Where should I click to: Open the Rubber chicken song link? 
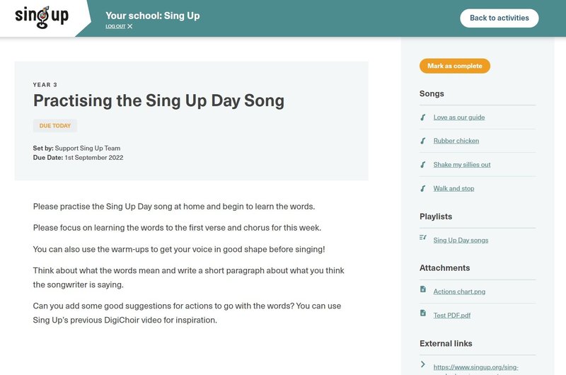pos(456,141)
